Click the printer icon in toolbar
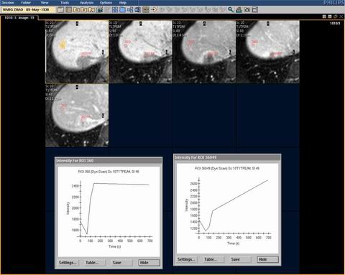This screenshot has height=275, width=345. coord(239,10)
